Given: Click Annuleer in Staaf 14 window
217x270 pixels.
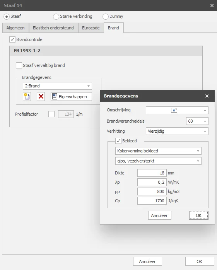Looking at the screenshot, I should [147, 261].
